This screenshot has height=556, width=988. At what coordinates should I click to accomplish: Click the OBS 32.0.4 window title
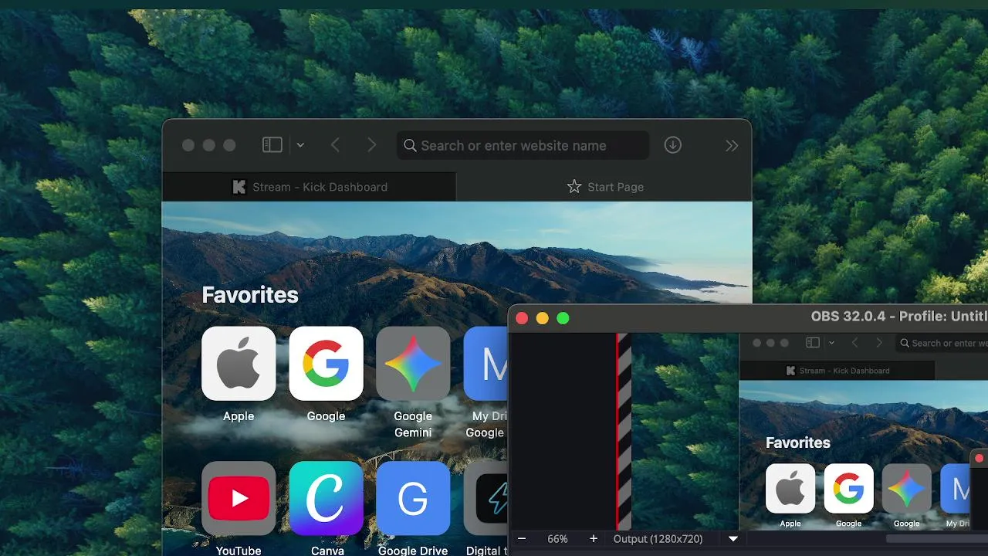point(899,317)
